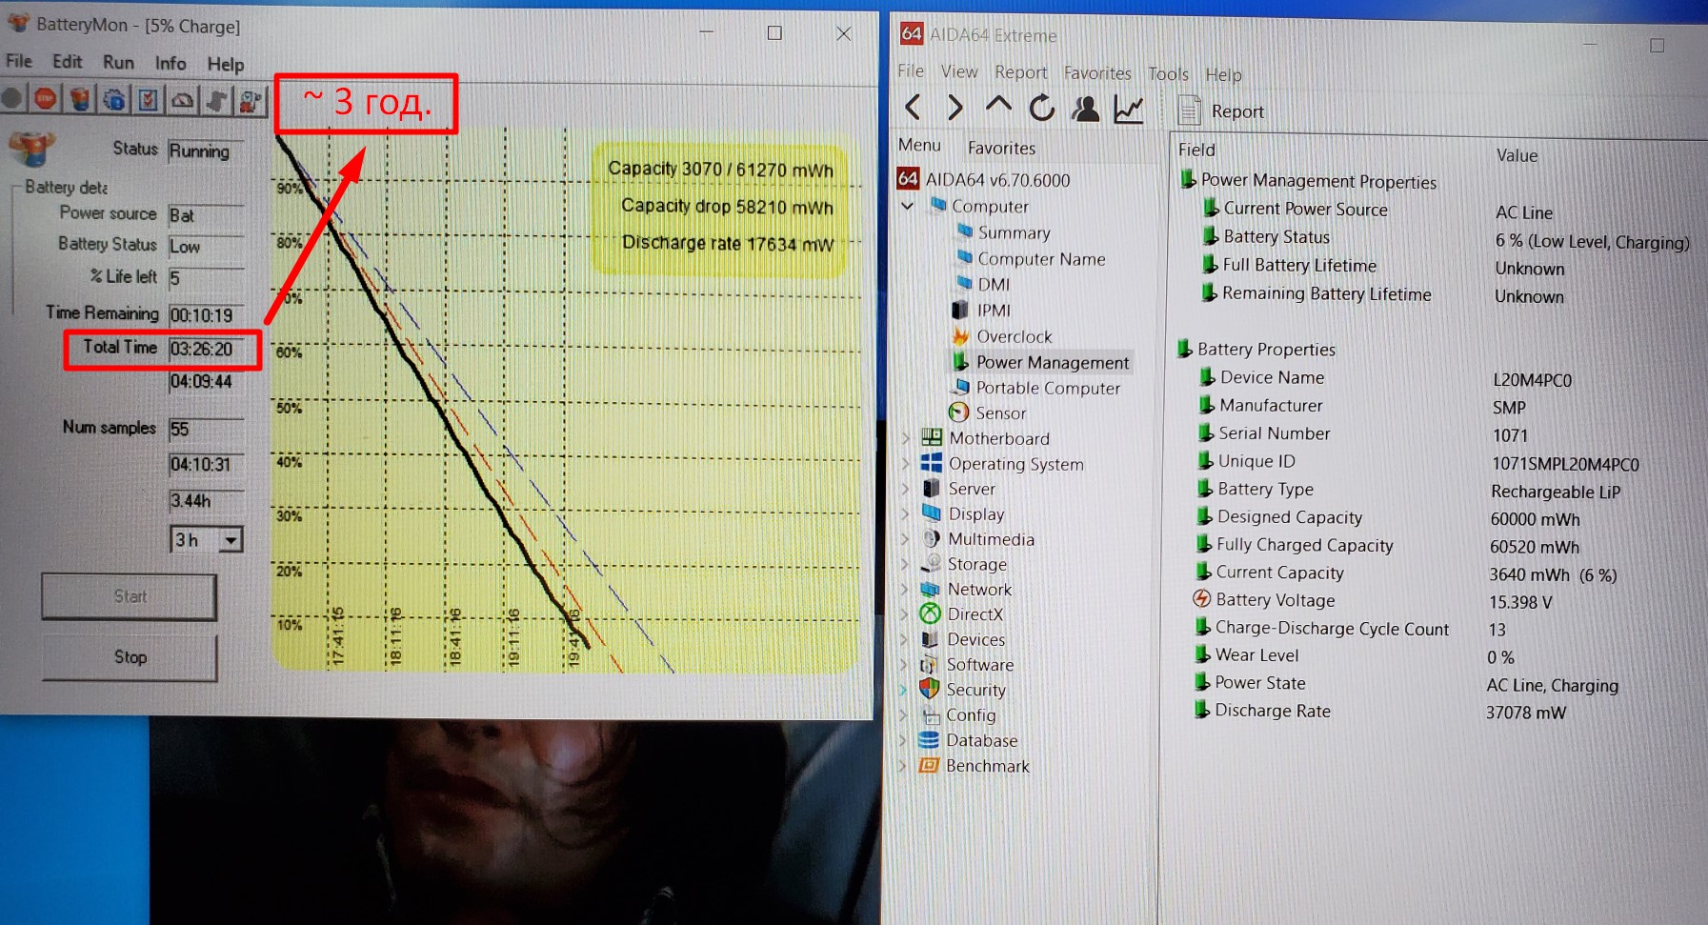
Task: Open the Tools menu in AIDA64
Action: tap(1168, 74)
